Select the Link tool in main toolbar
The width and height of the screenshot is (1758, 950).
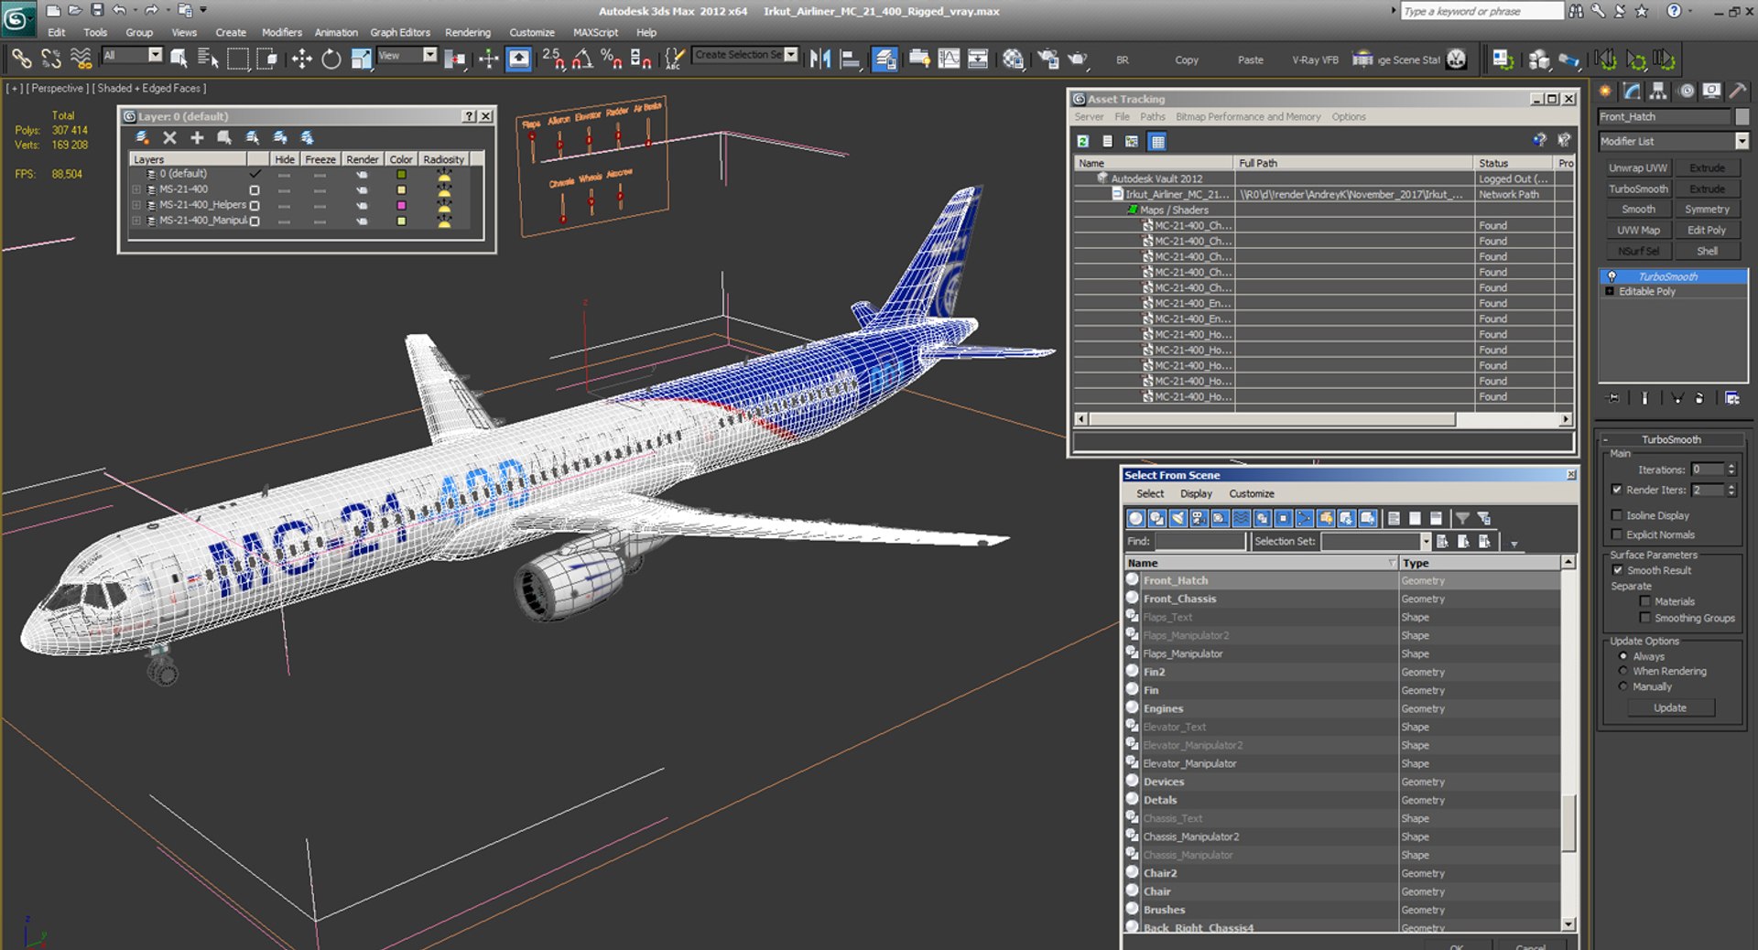tap(21, 59)
